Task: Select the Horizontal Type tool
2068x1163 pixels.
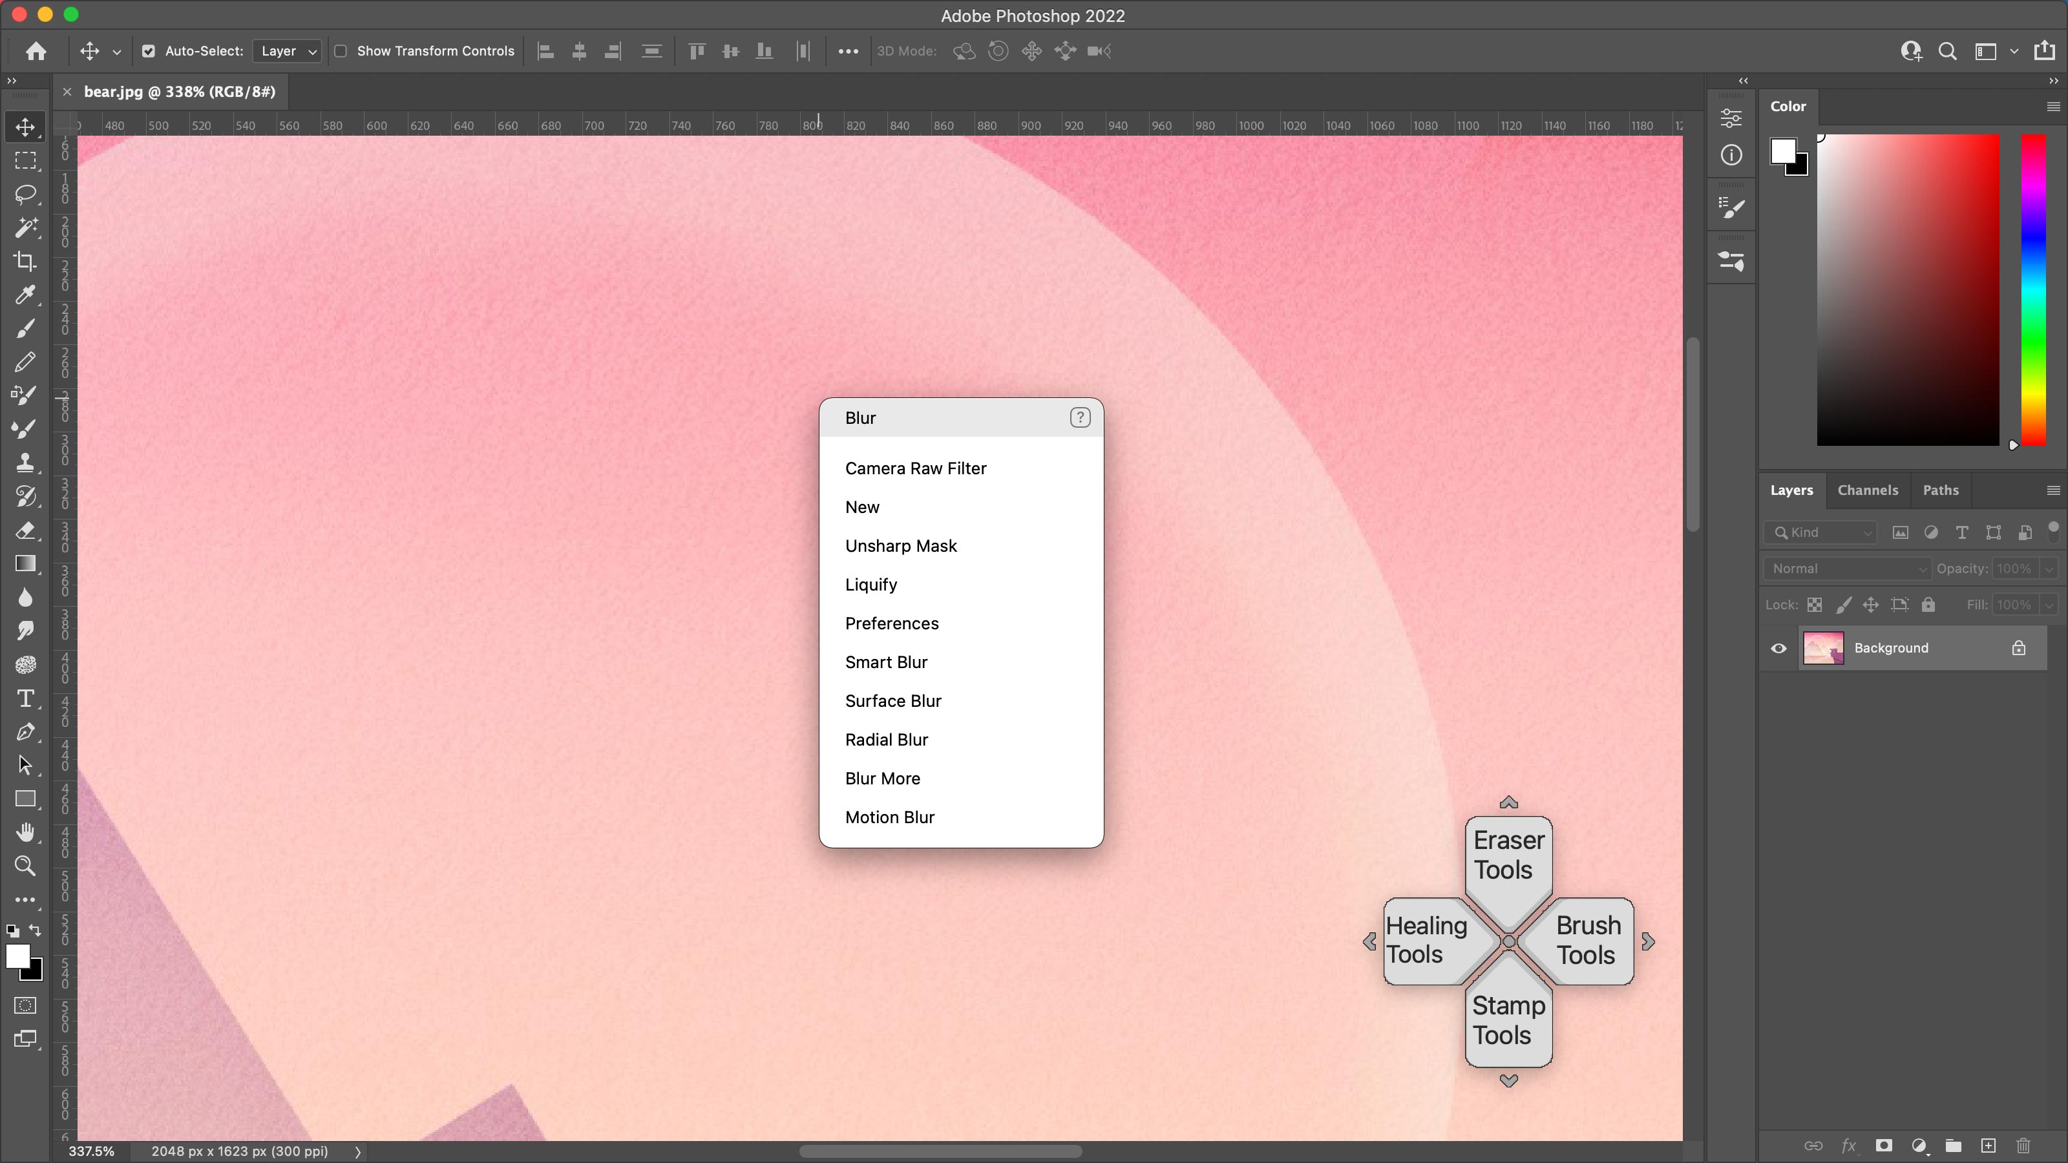Action: coord(25,698)
